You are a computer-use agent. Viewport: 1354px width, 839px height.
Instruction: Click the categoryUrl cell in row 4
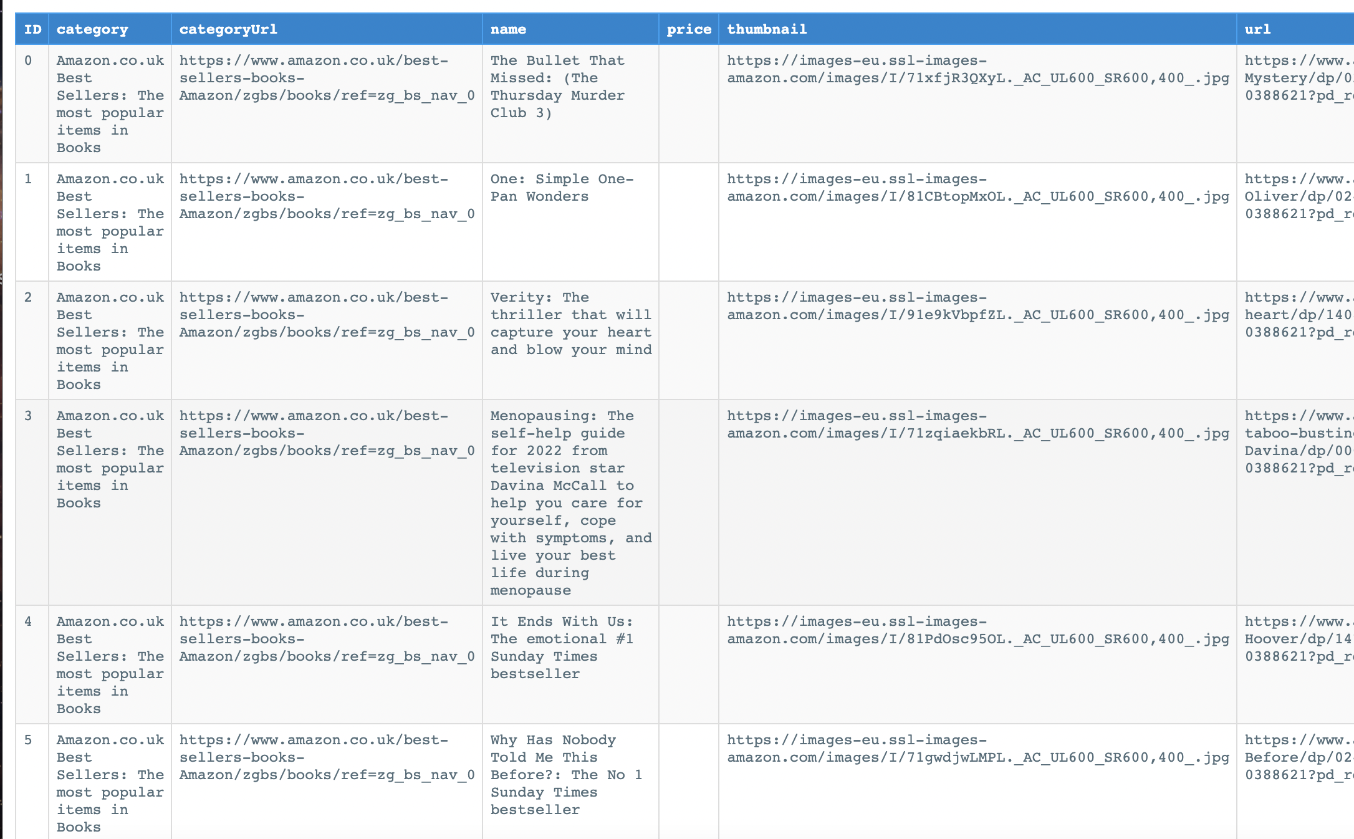coord(327,664)
